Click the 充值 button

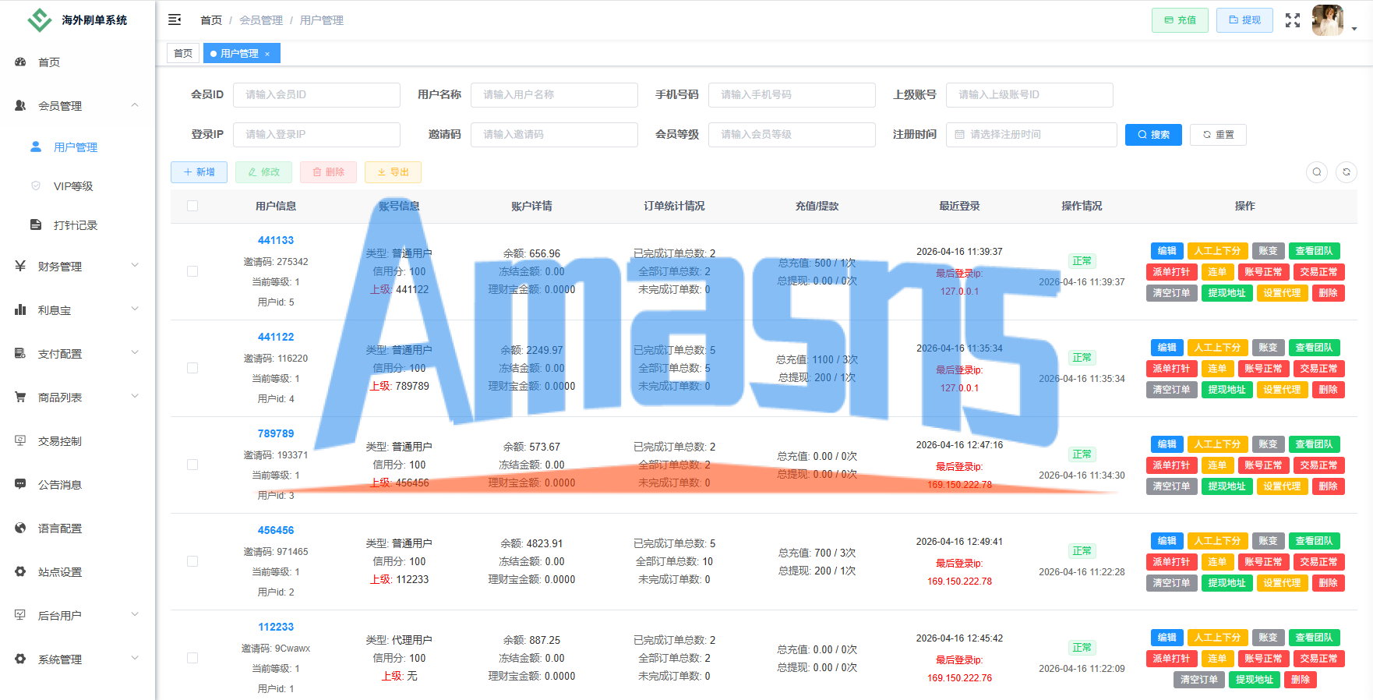pos(1180,20)
